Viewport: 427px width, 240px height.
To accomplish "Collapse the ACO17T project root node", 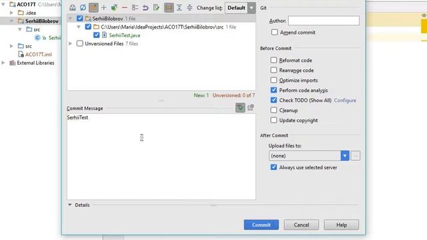I will 3,5.
